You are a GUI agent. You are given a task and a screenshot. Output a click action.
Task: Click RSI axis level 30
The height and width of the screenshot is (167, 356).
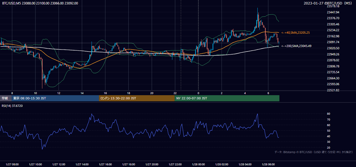tap(328, 142)
